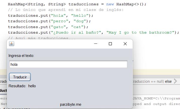Place cursor on the "gato", "cat" code line
The image size is (180, 109).
click(48, 27)
